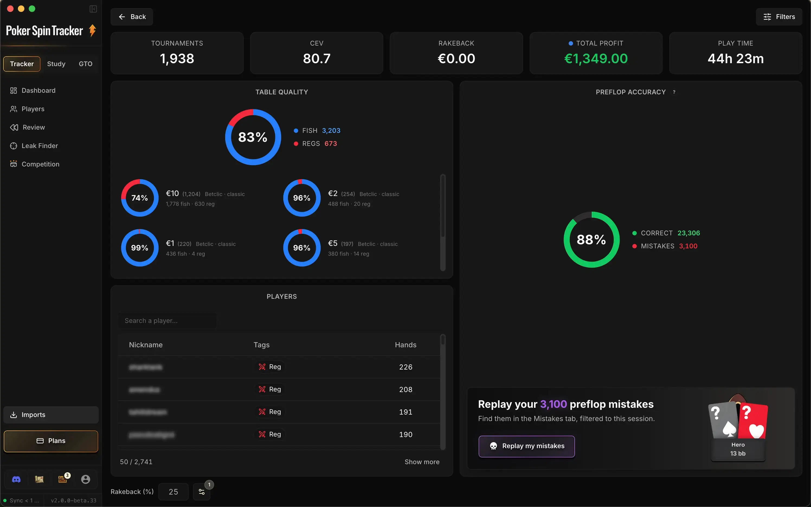Go to the Players page

click(51, 109)
